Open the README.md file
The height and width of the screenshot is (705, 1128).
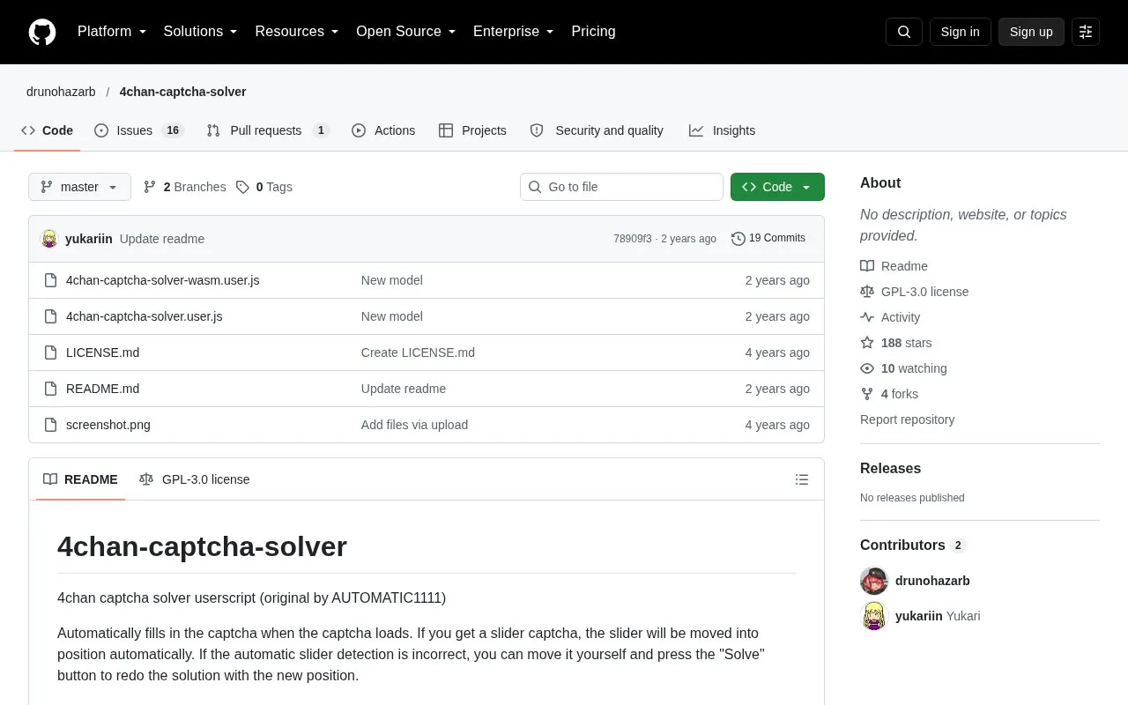(103, 389)
